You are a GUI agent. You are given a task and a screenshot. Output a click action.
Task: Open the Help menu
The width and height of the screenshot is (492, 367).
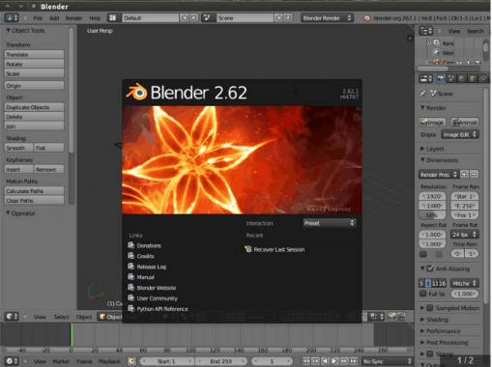click(95, 18)
